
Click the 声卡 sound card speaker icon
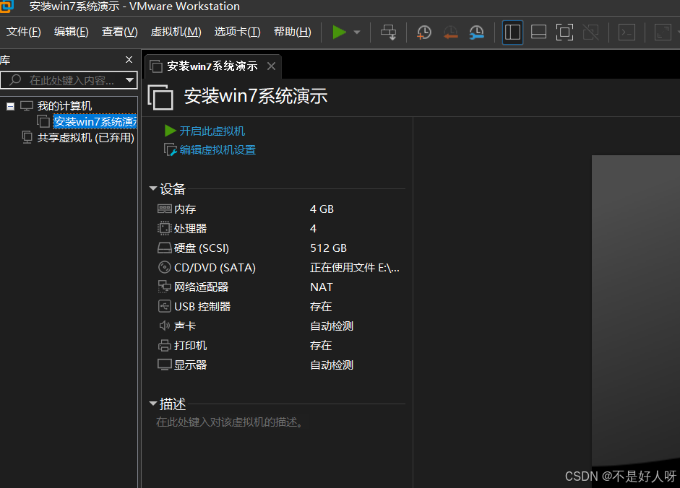click(164, 326)
